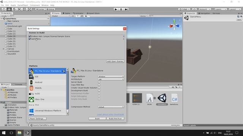The image size is (243, 136).
Task: Pick PS4 platform
Action: click(x=47, y=105)
